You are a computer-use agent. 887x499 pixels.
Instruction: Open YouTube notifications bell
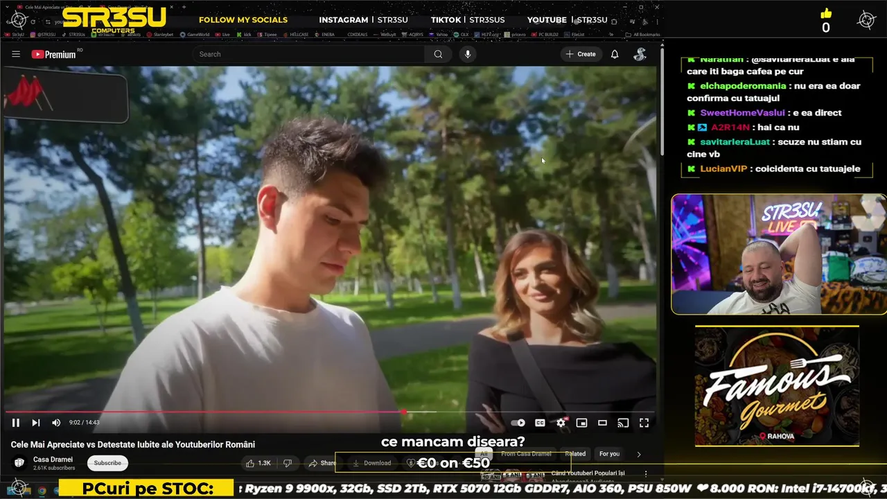click(x=615, y=54)
